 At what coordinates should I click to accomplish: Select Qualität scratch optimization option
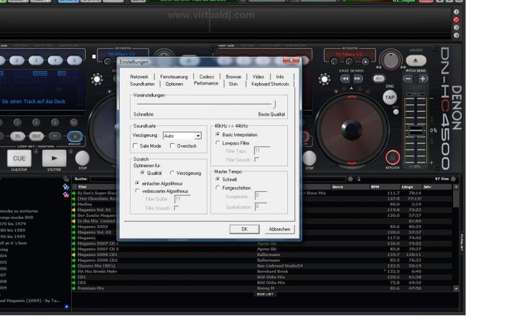point(143,173)
